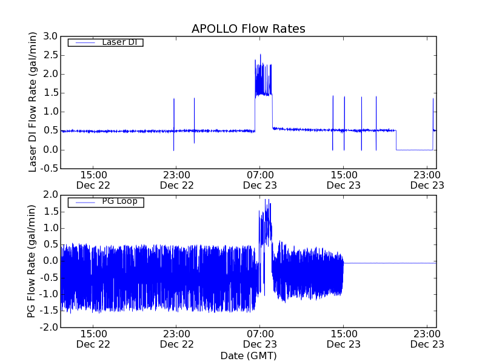Click '23:00 Dec 22' under the Laser DI plot

pyautogui.click(x=176, y=180)
